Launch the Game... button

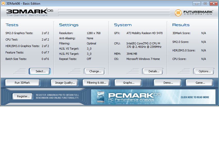point(200,83)
